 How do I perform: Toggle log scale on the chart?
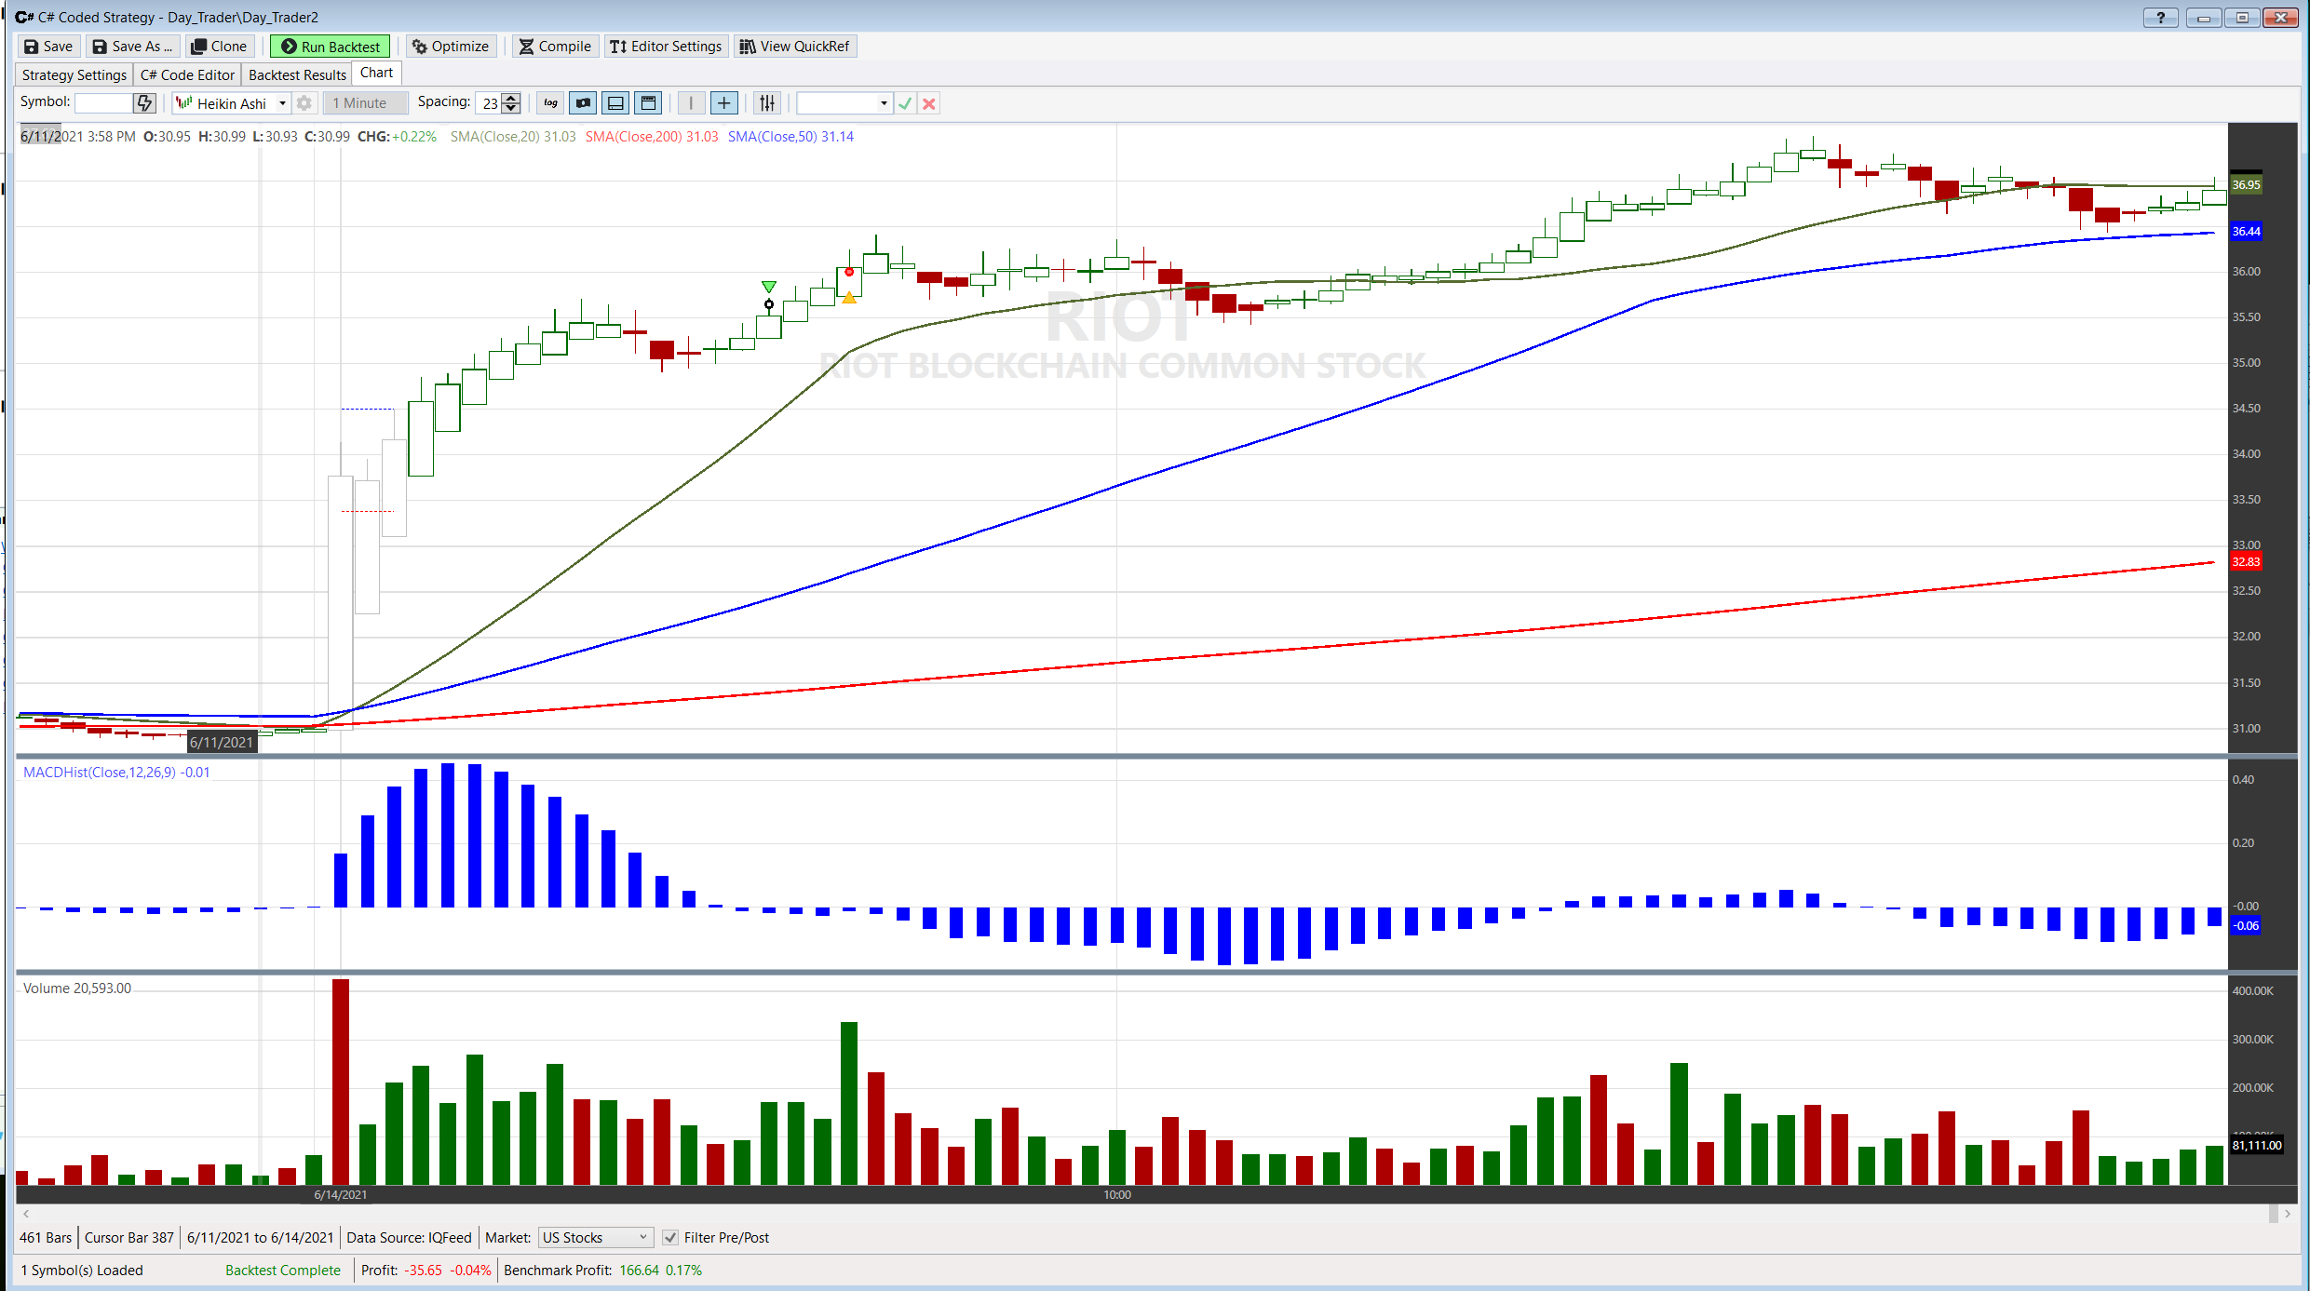pyautogui.click(x=551, y=103)
